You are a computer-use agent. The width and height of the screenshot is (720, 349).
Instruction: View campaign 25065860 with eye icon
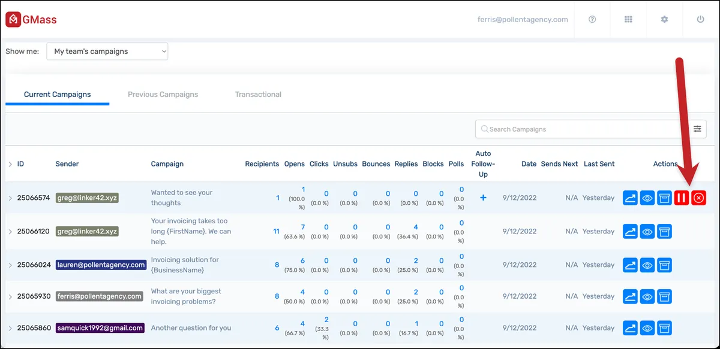pyautogui.click(x=647, y=328)
